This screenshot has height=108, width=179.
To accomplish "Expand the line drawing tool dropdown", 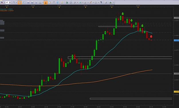I will point(93,3).
